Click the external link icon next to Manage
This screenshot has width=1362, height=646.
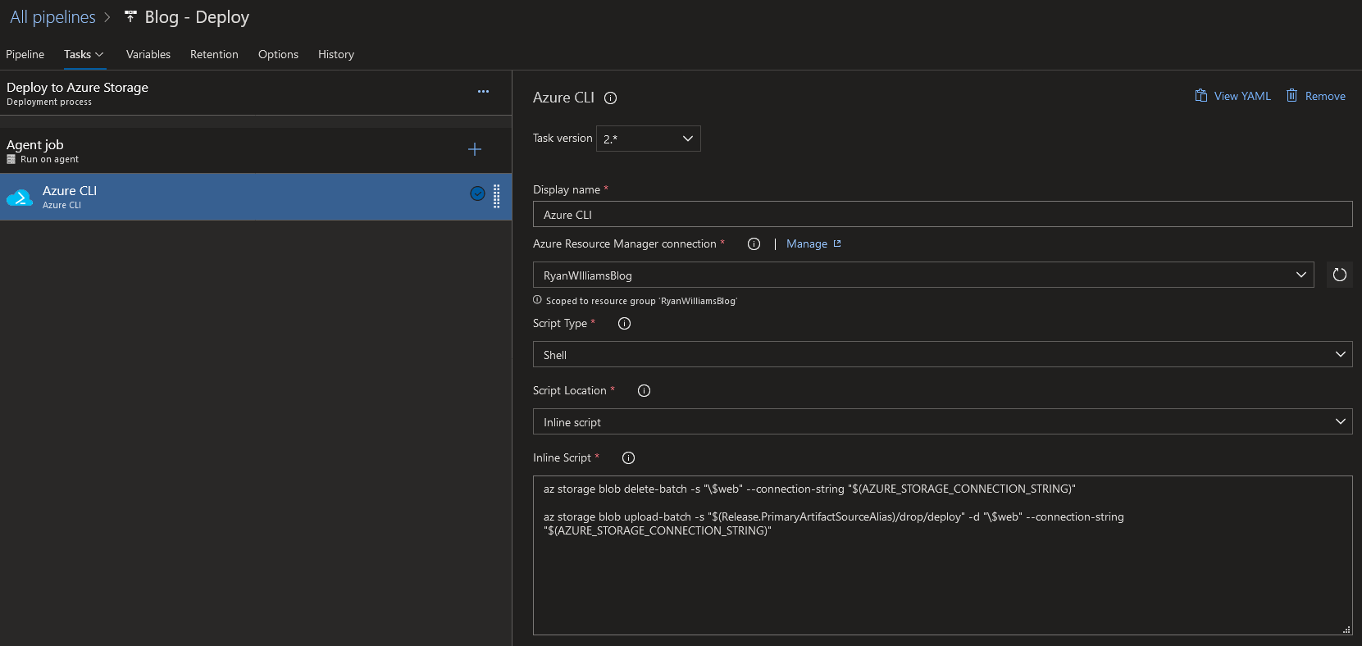tap(837, 243)
